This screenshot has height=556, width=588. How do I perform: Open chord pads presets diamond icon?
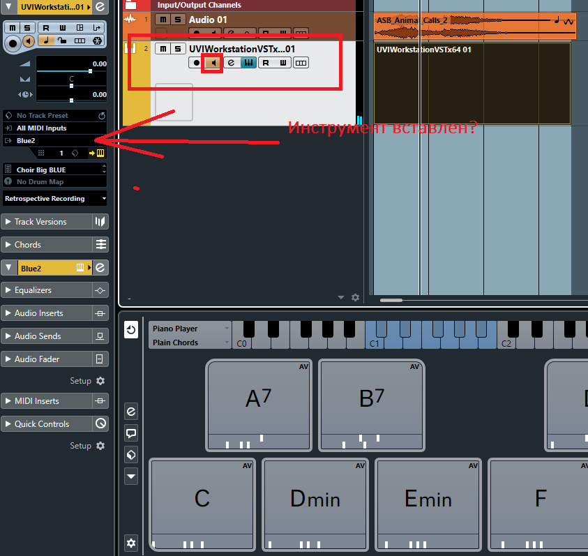pyautogui.click(x=131, y=455)
